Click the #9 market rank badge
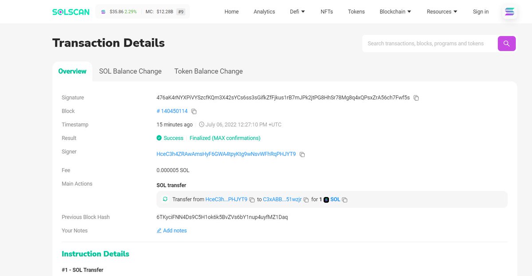This screenshot has width=532, height=276. coord(181,12)
